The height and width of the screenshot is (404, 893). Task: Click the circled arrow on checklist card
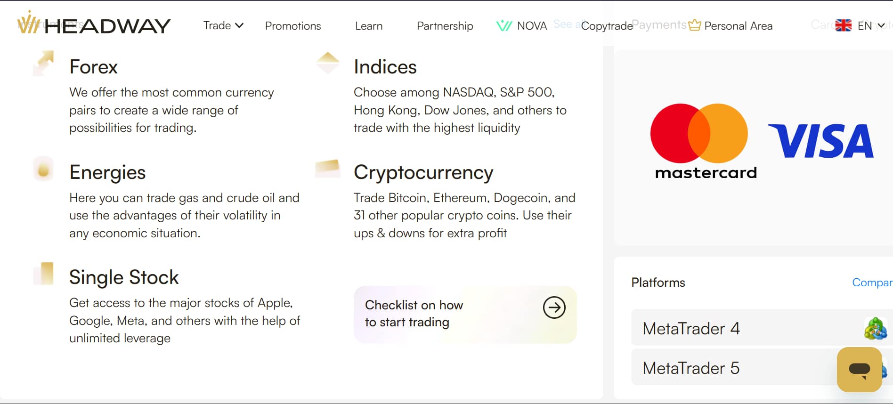[x=554, y=308]
